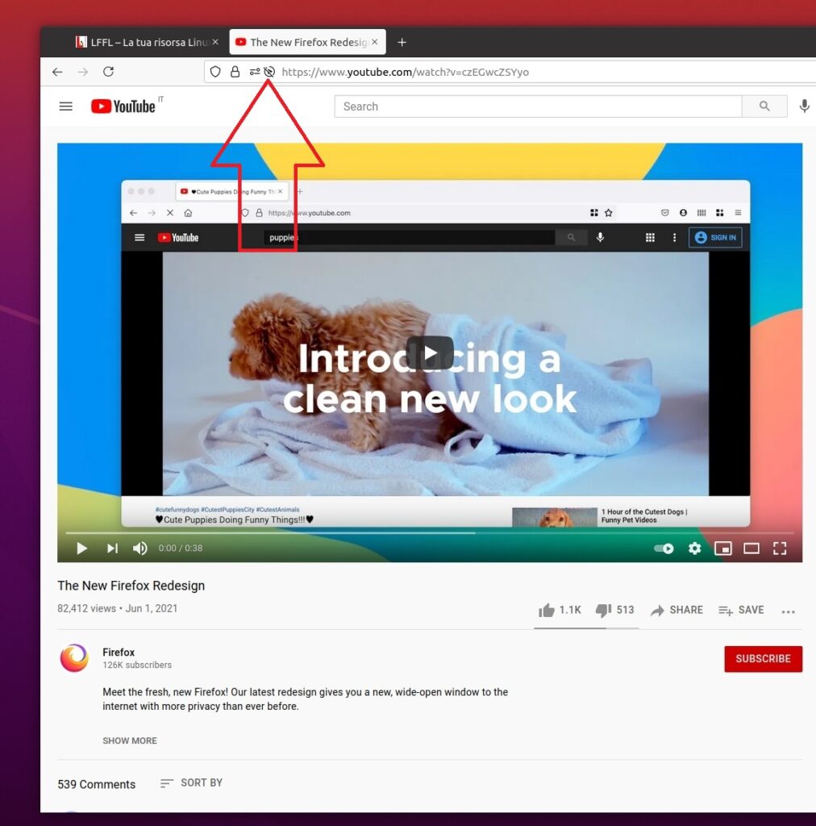Skip to next video in player

(x=112, y=549)
